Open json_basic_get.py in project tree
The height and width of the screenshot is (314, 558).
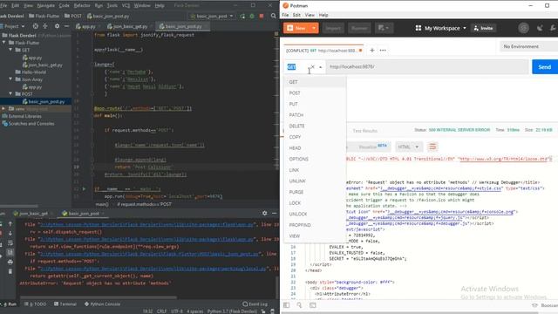pos(45,65)
